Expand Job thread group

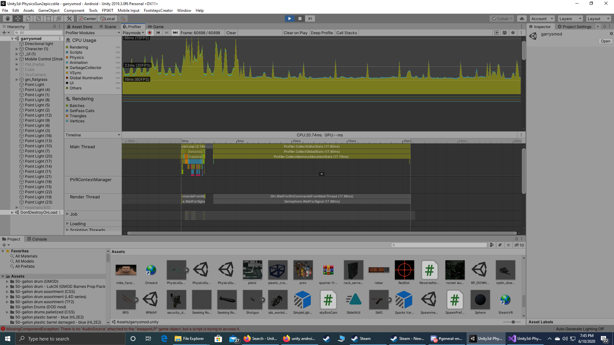click(67, 214)
